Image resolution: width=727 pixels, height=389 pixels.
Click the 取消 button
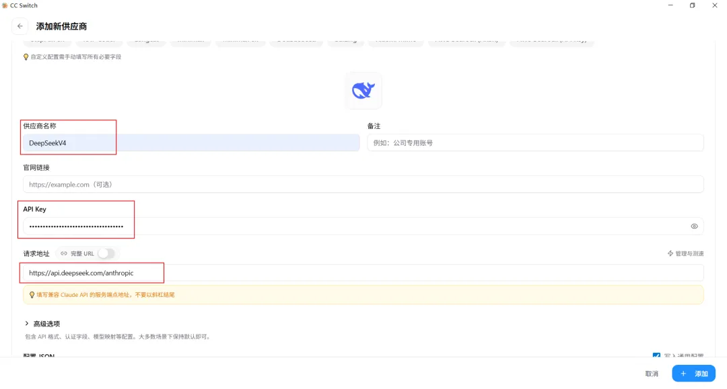[652, 374]
